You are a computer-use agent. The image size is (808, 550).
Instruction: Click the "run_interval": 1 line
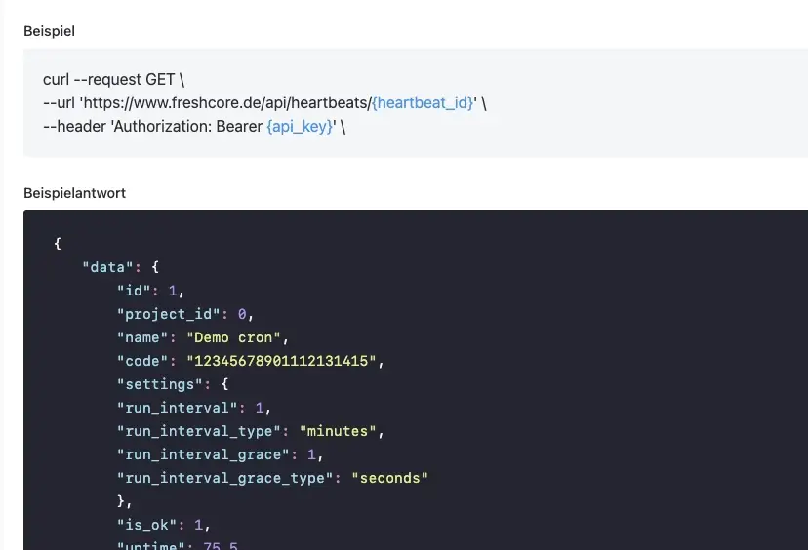194,408
